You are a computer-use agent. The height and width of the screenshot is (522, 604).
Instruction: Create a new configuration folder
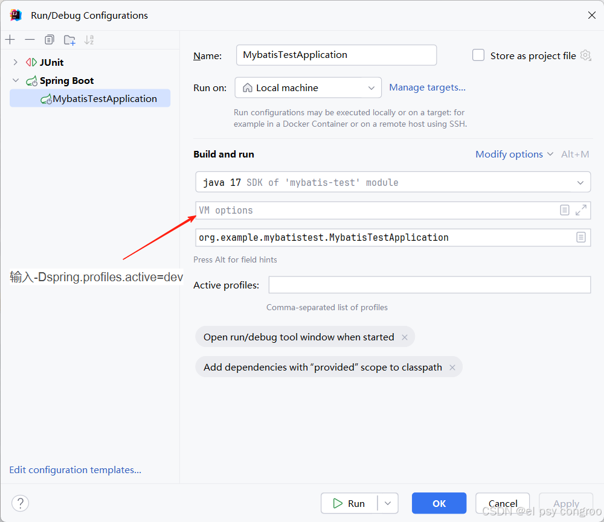tap(69, 40)
